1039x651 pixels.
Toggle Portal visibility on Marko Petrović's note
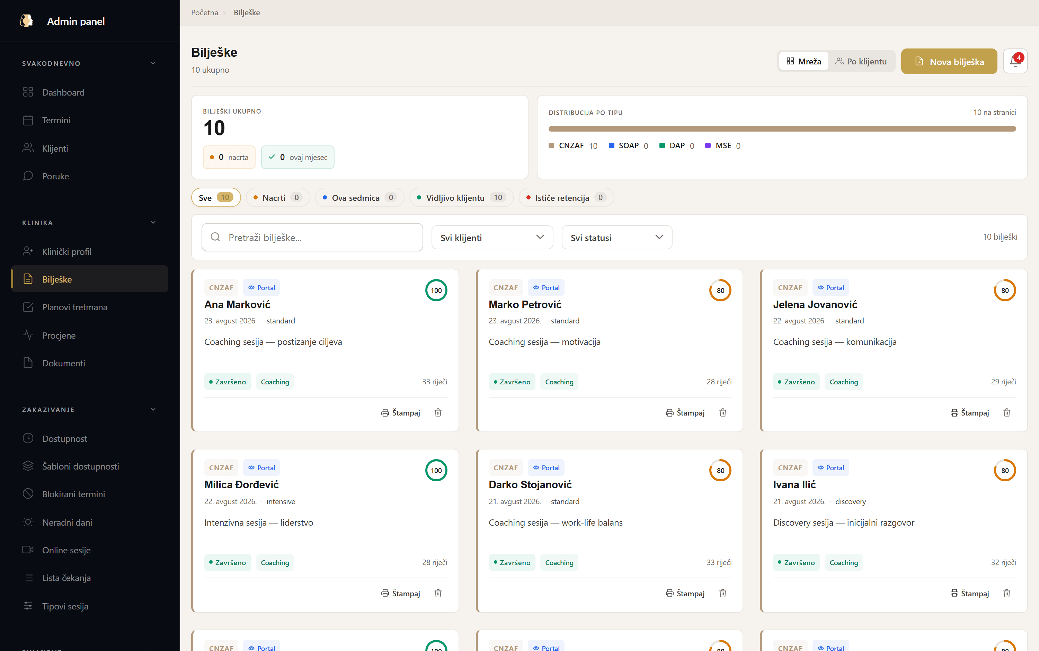coord(546,288)
